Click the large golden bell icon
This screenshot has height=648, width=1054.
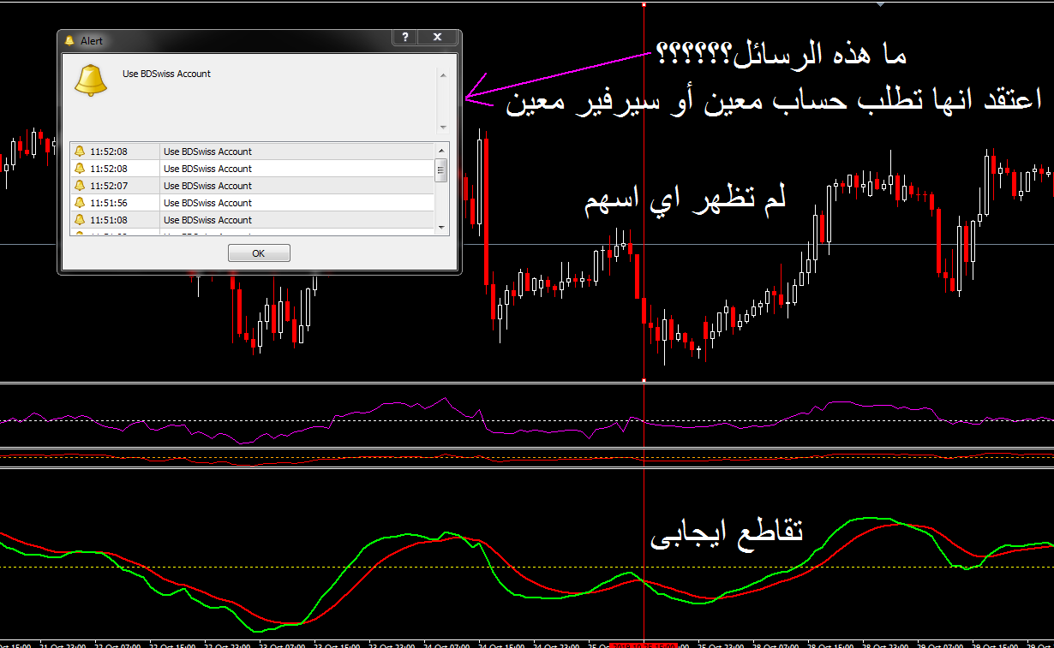click(90, 79)
